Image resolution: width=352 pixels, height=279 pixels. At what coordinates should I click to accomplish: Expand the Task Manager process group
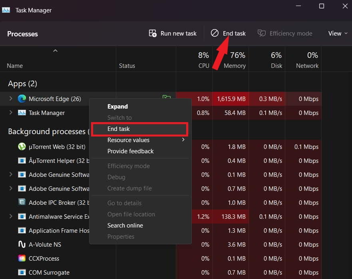point(11,113)
